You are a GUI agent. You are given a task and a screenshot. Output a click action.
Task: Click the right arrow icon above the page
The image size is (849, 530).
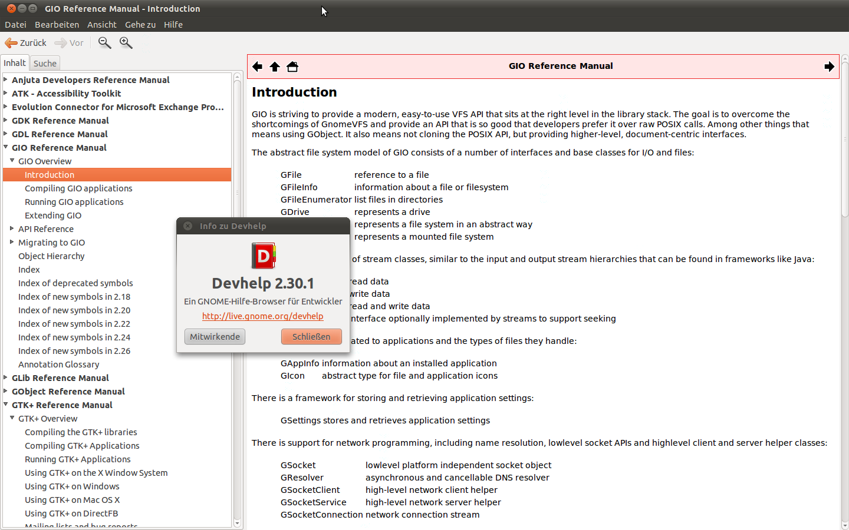pos(829,67)
